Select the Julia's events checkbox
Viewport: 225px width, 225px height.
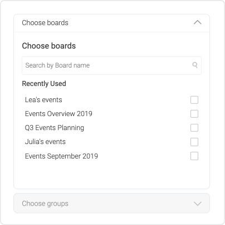tap(194, 142)
